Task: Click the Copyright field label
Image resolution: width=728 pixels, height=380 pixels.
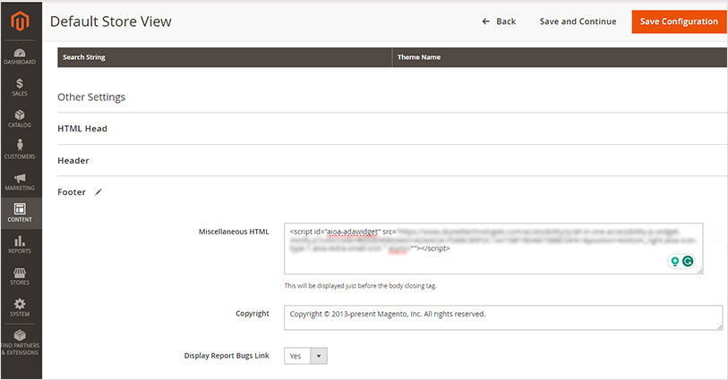Action: pyautogui.click(x=253, y=314)
